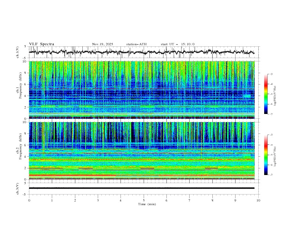
Task: Click time axis tick label "3"
Action: tap(98, 200)
